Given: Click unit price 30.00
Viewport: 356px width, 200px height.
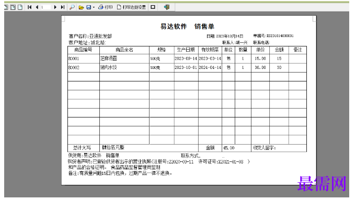Looking at the screenshot, I should (x=260, y=67).
